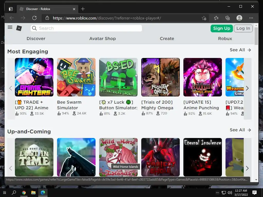Click the Bee Swarm Simulator title

tap(69, 105)
